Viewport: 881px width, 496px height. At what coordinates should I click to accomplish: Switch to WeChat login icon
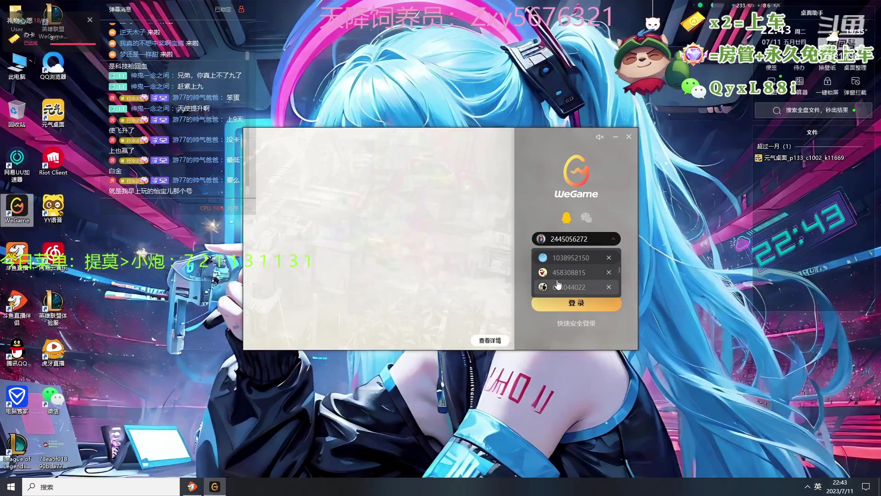586,218
